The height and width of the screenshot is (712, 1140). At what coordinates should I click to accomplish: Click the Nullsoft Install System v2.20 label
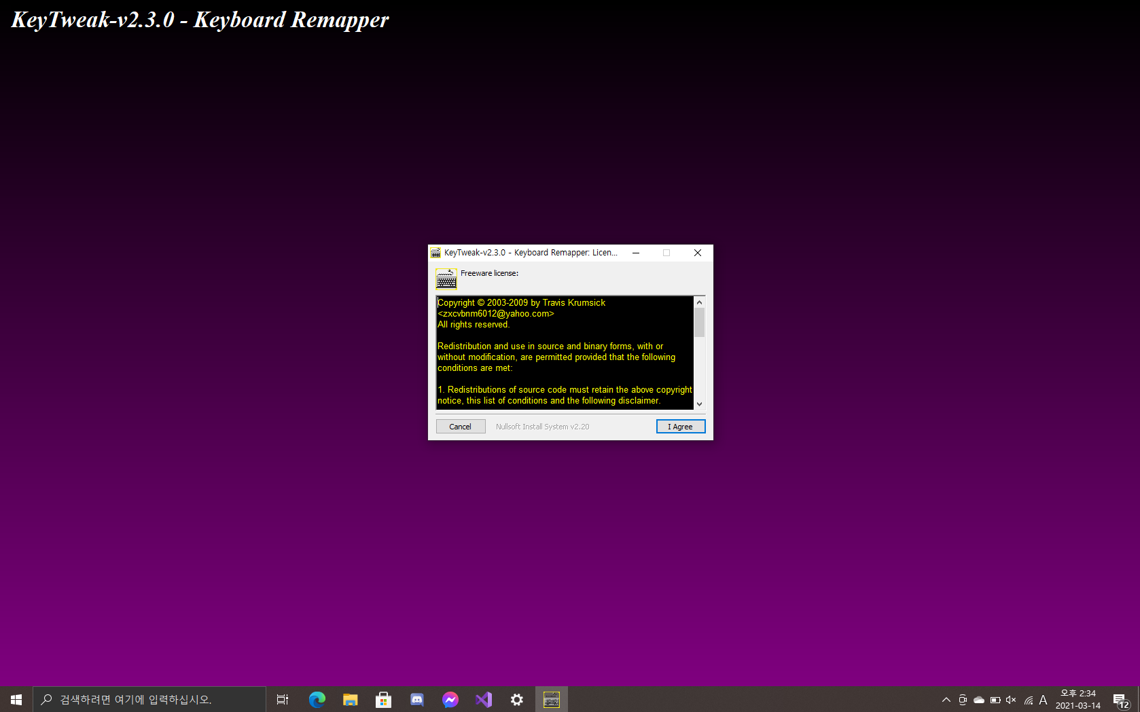point(542,427)
